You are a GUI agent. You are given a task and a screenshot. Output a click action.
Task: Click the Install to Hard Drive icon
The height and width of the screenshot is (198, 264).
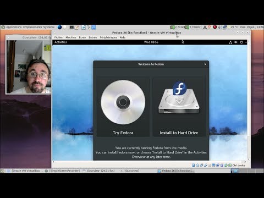click(179, 98)
